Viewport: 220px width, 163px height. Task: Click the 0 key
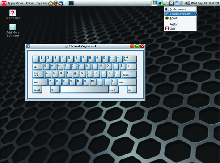[x=105, y=59]
